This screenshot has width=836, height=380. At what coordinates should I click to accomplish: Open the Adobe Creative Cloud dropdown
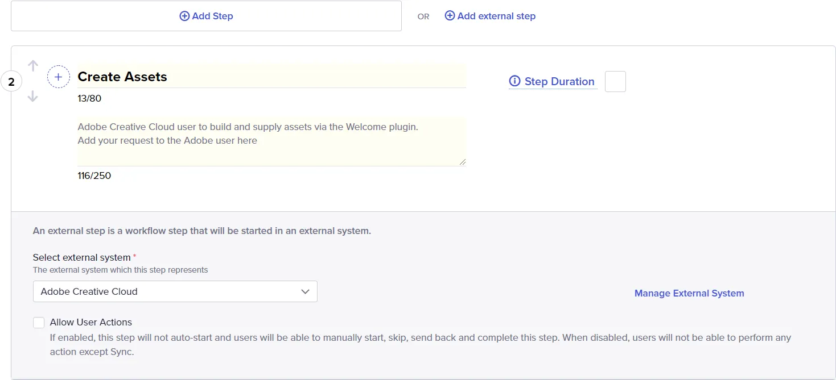coord(175,291)
